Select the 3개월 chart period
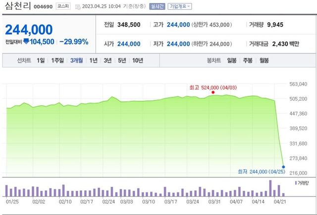This screenshot has width=317, height=215. click(76, 61)
